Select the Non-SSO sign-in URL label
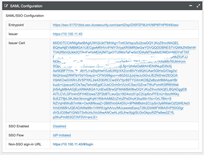204x155 pixels. [x=25, y=144]
